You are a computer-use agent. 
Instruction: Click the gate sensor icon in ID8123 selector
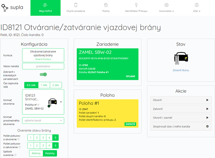click(x=52, y=103)
